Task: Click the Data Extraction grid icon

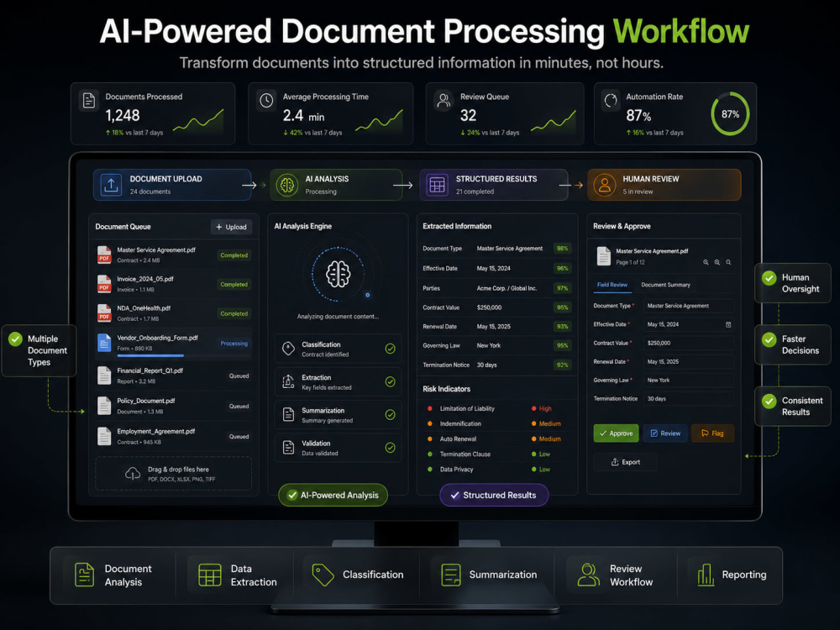Action: tap(209, 575)
